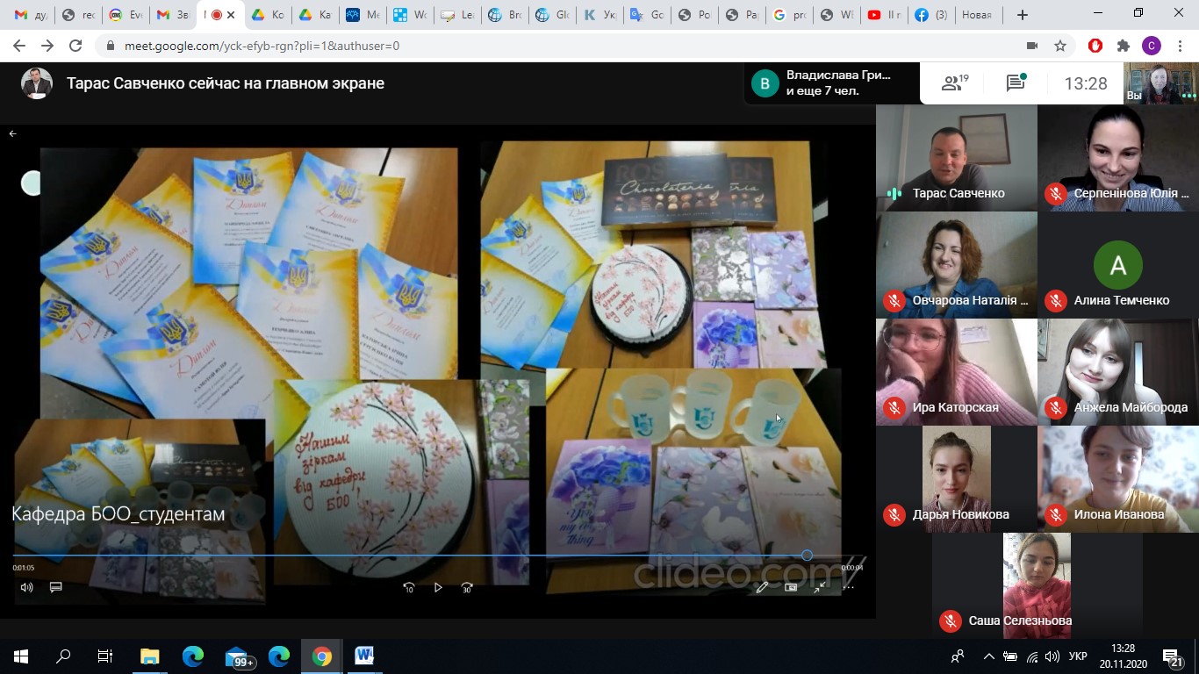Click the meet.google.com address bar
Viewport: 1199px width, 674px height.
point(562,46)
